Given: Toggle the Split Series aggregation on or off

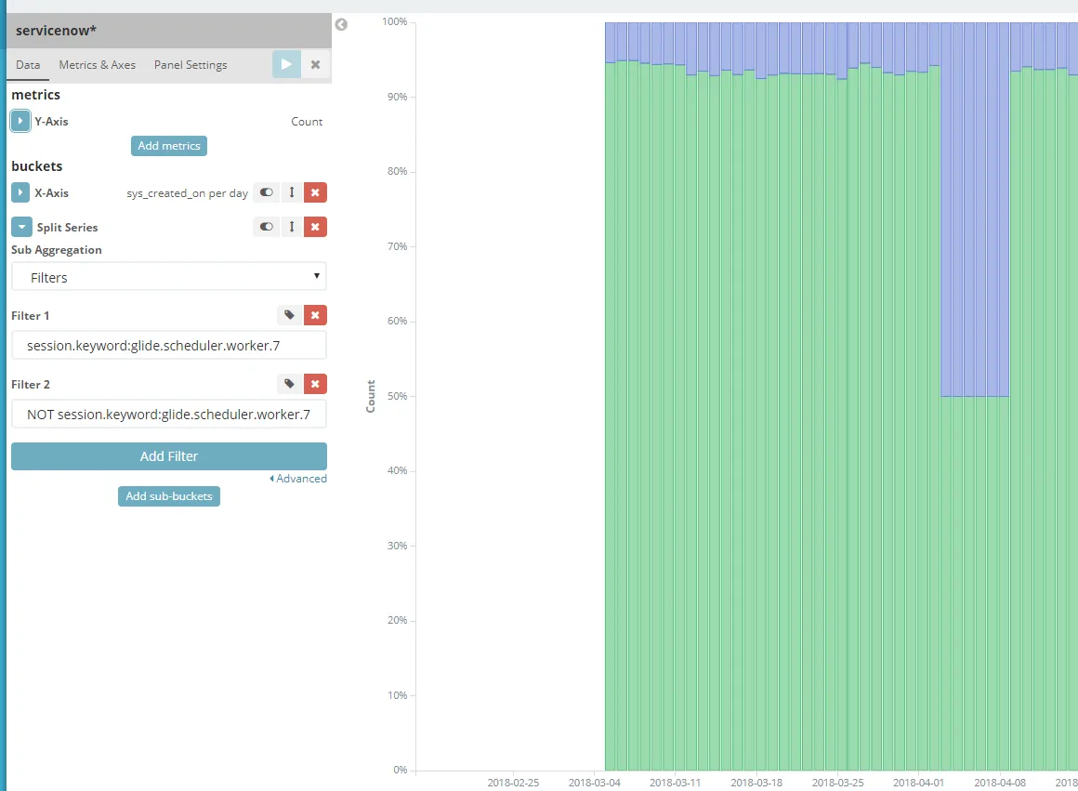Looking at the screenshot, I should [x=266, y=227].
